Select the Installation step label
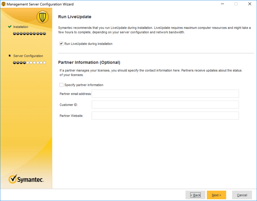 [x=21, y=27]
